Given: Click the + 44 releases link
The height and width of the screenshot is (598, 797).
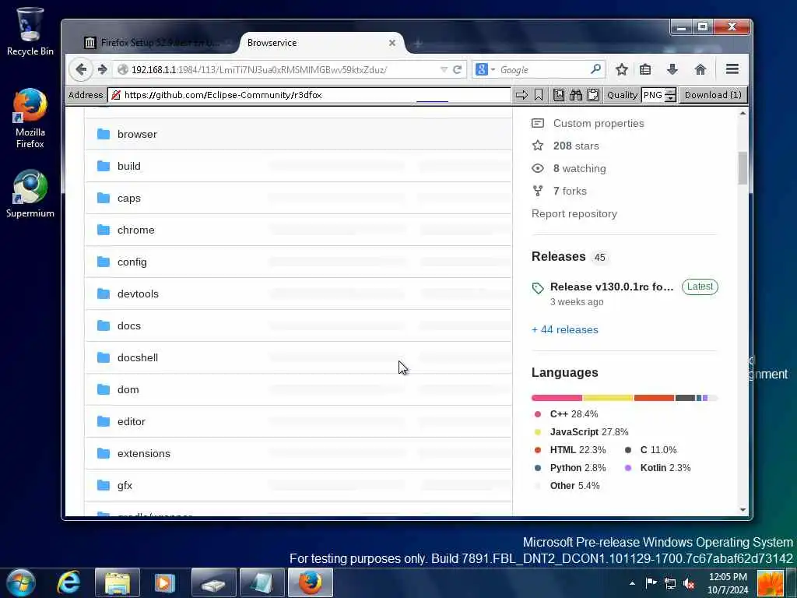Looking at the screenshot, I should pyautogui.click(x=565, y=329).
